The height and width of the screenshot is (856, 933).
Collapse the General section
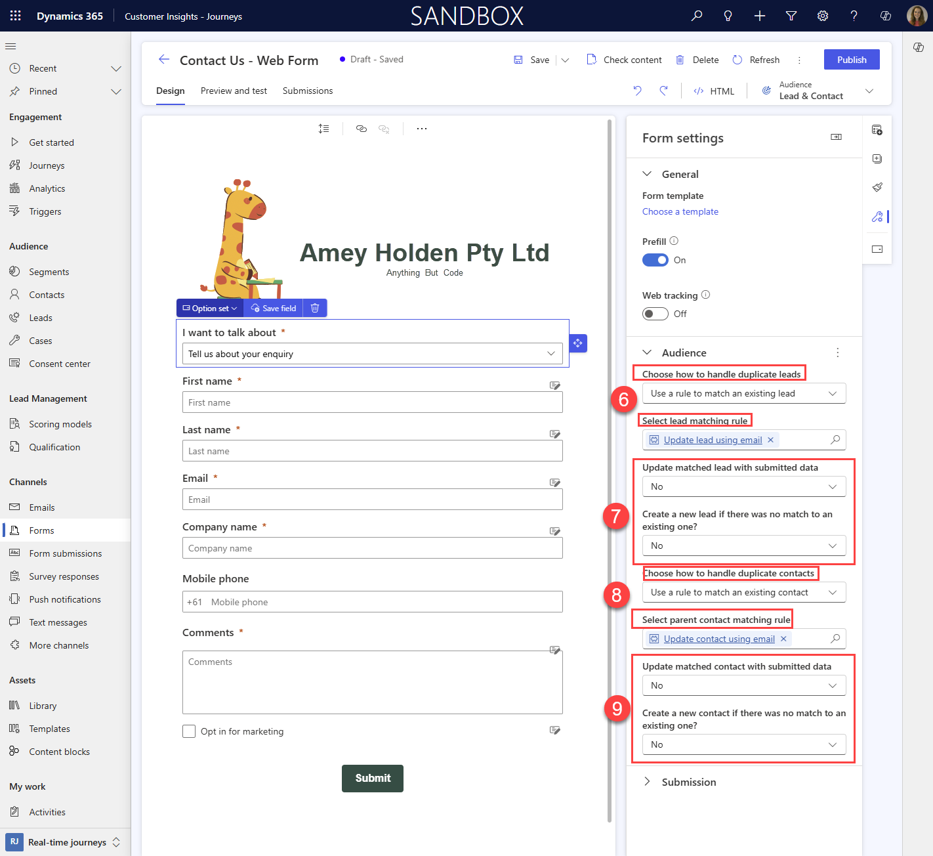pos(647,174)
